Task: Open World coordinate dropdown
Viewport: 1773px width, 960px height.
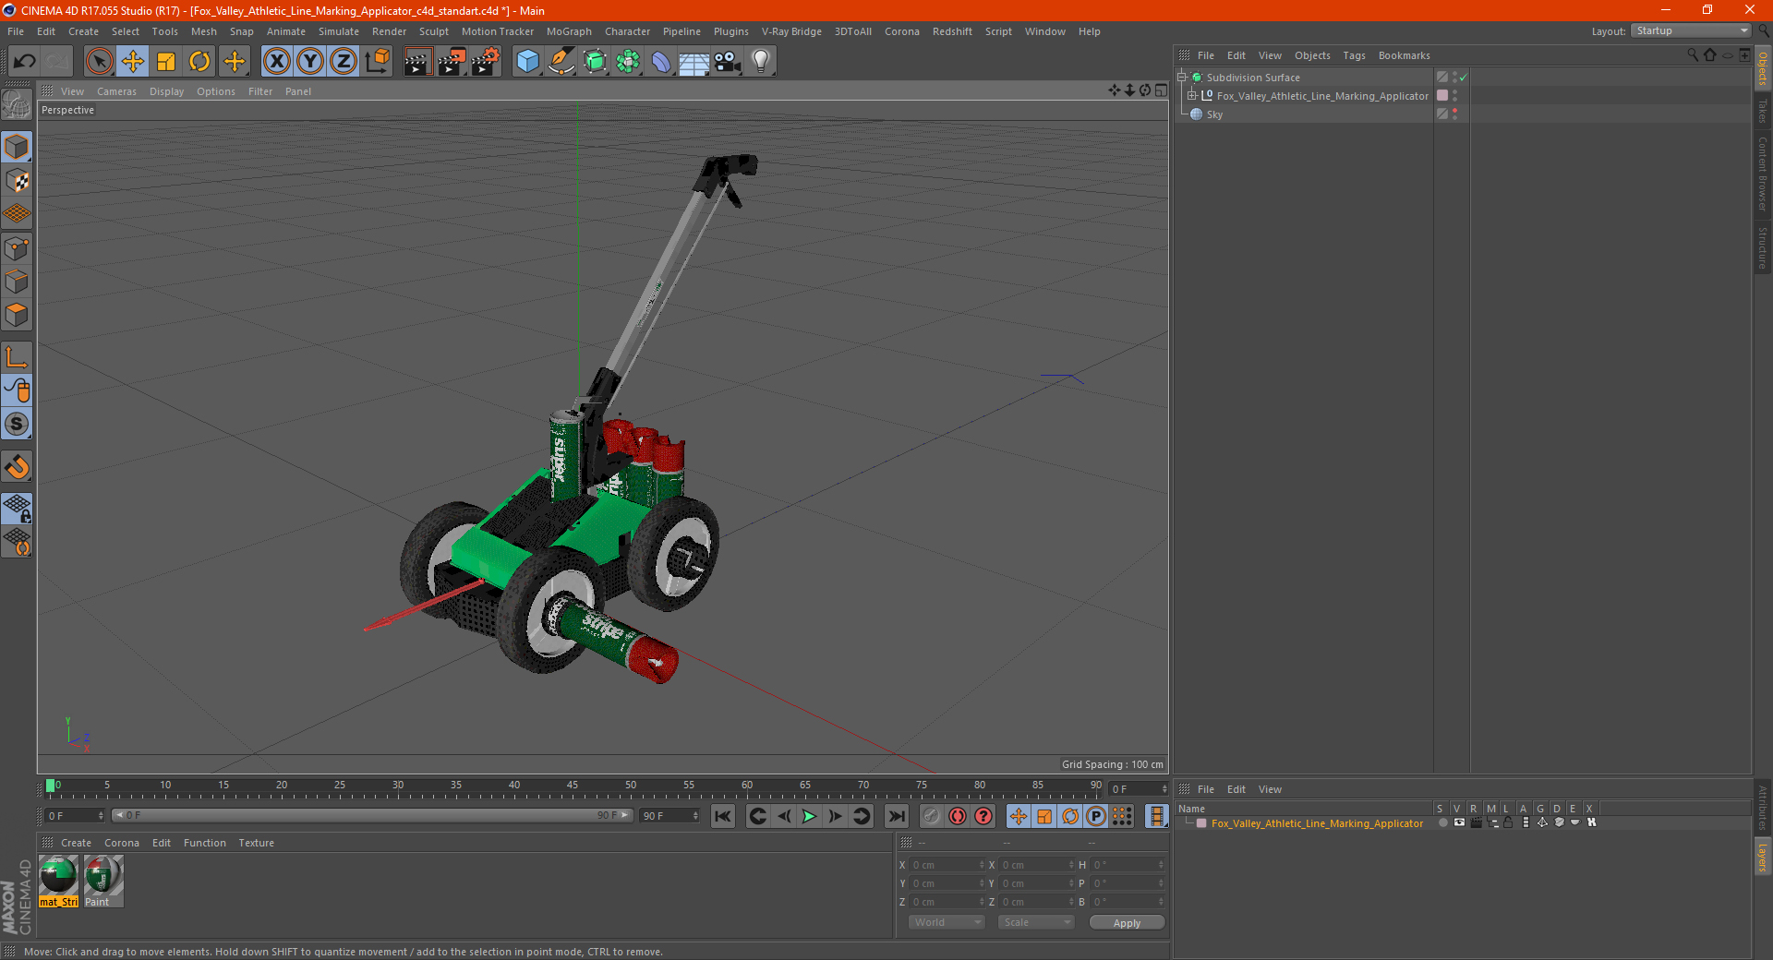Action: [947, 922]
